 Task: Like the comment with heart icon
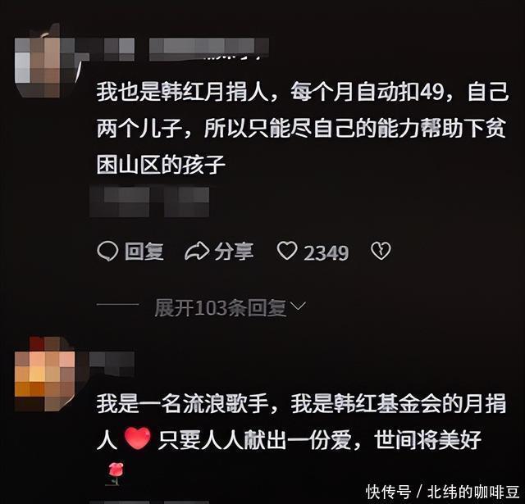287,251
